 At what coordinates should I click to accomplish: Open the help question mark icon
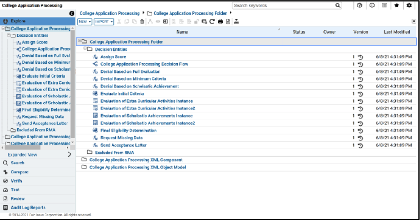[360, 5]
